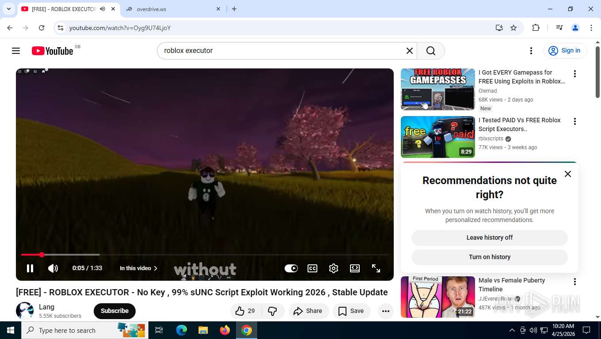Screen dimensions: 601x339
Task: Dislike this video
Action: click(x=273, y=311)
